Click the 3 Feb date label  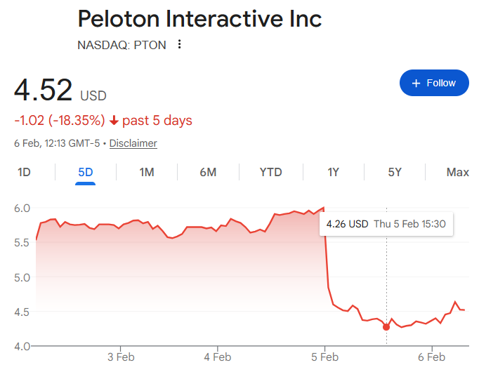pyautogui.click(x=120, y=357)
